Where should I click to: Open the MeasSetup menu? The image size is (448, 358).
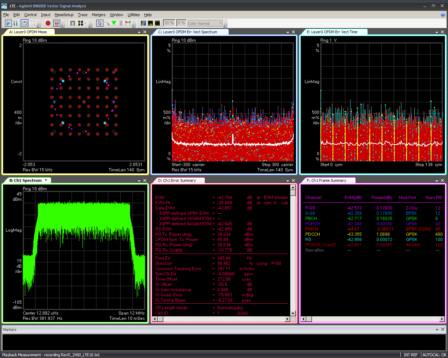click(64, 15)
